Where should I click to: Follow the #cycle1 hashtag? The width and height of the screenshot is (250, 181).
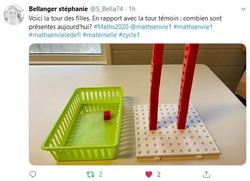129,35
